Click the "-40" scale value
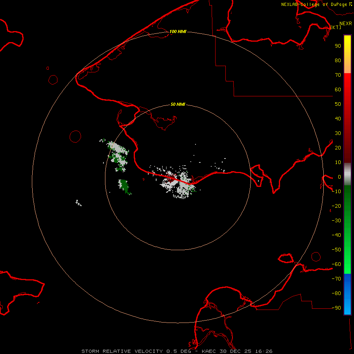The height and width of the screenshot is (354, 354). click(336, 235)
